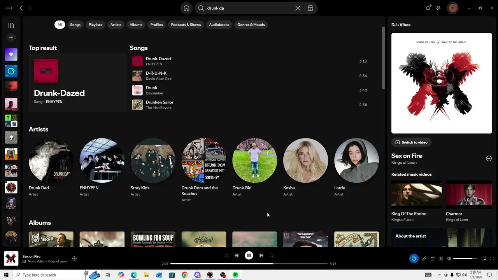This screenshot has width=498, height=280.
Task: Click the create playlist plus icon in sidebar
Action: point(11,38)
